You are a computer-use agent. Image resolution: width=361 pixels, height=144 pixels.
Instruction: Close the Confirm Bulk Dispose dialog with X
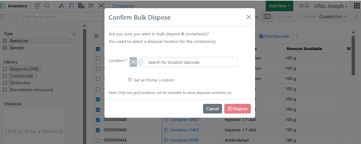pos(249,17)
